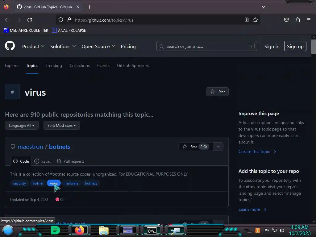Expand the Product menu
Screen dimensions: 316x237
(x=33, y=46)
